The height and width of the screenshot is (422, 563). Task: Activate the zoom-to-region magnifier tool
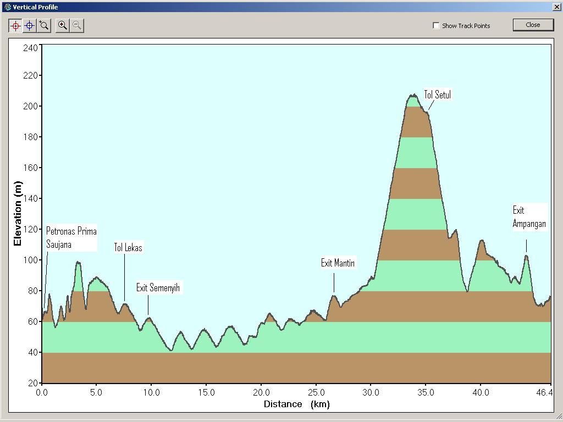pos(44,25)
